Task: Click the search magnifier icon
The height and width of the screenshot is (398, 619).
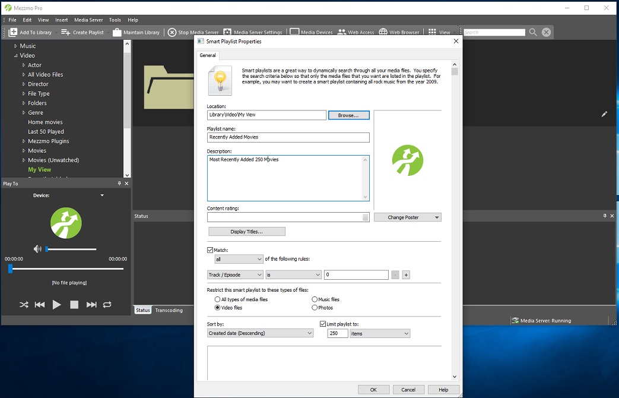Action: coord(533,33)
